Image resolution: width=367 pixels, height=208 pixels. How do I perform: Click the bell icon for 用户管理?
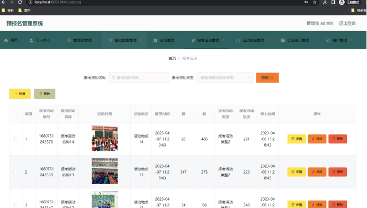328,40
